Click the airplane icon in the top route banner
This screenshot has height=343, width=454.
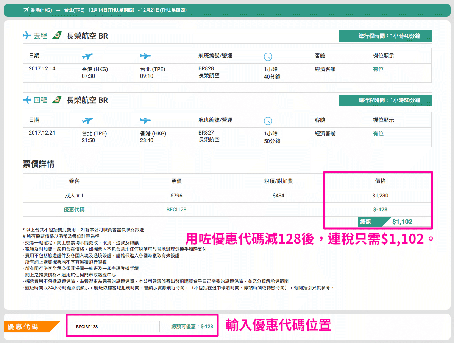coord(26,10)
